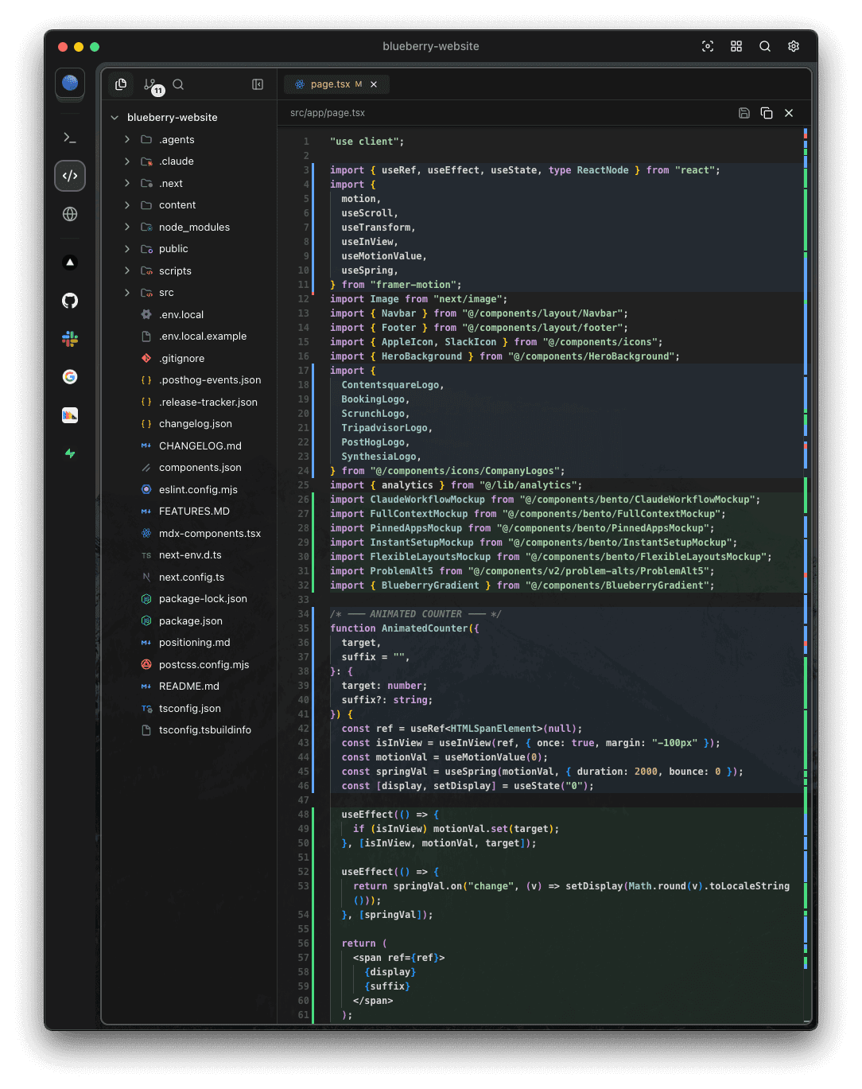Image resolution: width=862 pixels, height=1089 pixels.
Task: Open GitHub from the left dock
Action: pos(69,301)
